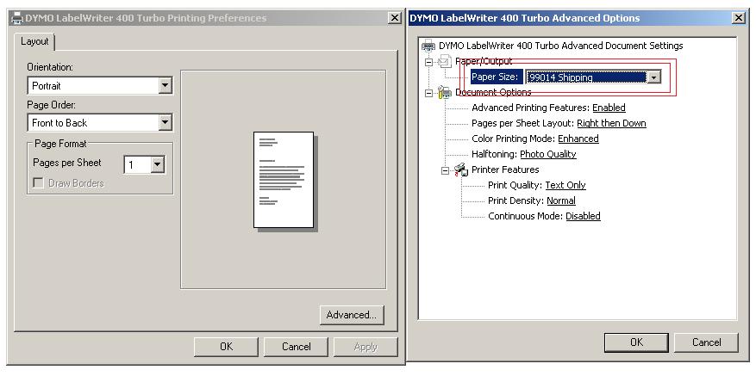The width and height of the screenshot is (756, 376).
Task: Select the Document Options tree item
Action: coord(493,92)
